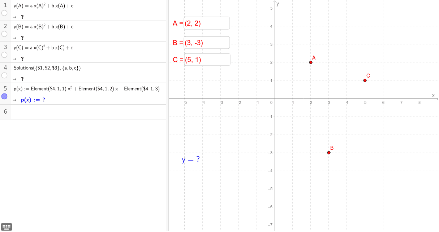Viewport: 439px width, 232px height.
Task: Edit the B = (3, -3) input box
Action: pyautogui.click(x=207, y=43)
